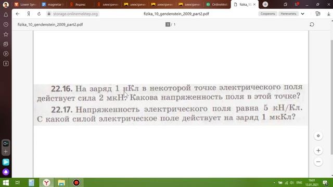Screen dimensions: 333x187
Task: View site security lock info
Action: (x=49, y=14)
